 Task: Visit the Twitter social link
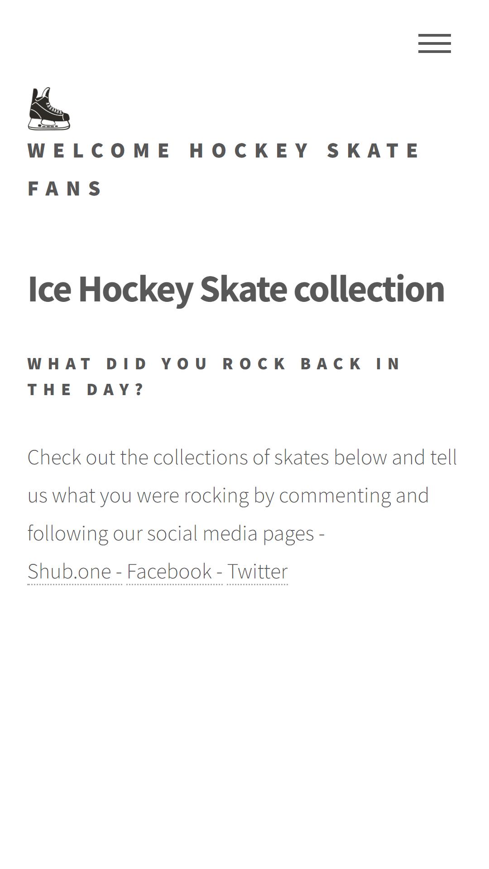pyautogui.click(x=257, y=571)
